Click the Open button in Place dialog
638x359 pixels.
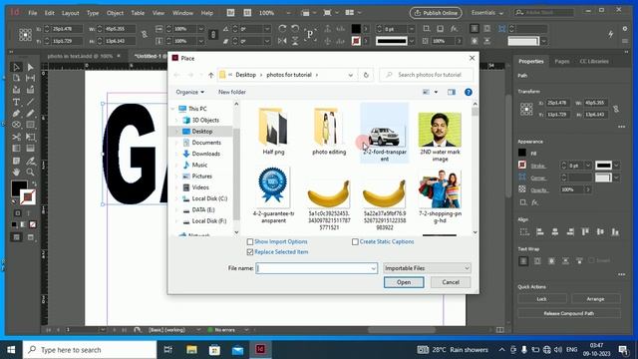(404, 282)
